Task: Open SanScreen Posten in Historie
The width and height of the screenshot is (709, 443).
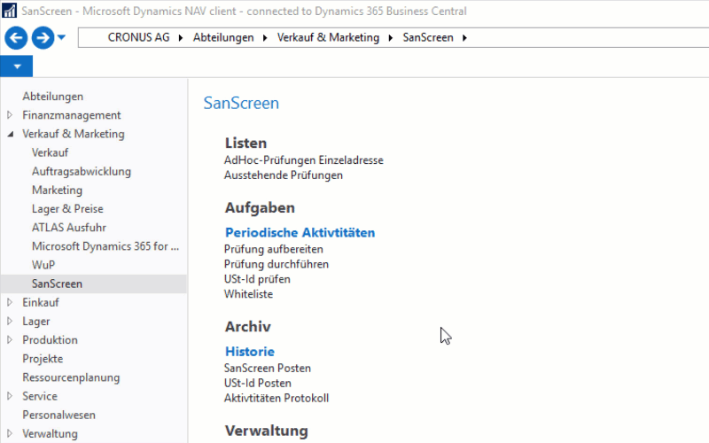Action: [x=268, y=369]
